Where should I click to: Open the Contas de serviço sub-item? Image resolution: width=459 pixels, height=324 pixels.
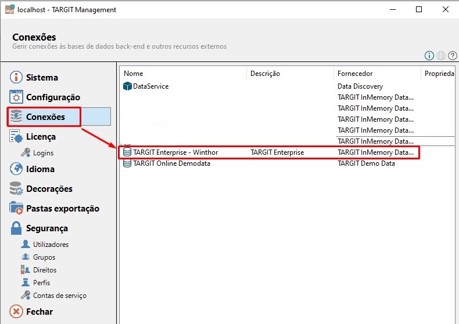coord(60,296)
